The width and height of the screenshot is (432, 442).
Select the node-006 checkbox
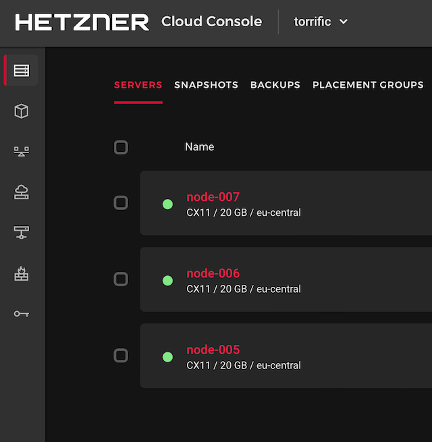pyautogui.click(x=121, y=279)
